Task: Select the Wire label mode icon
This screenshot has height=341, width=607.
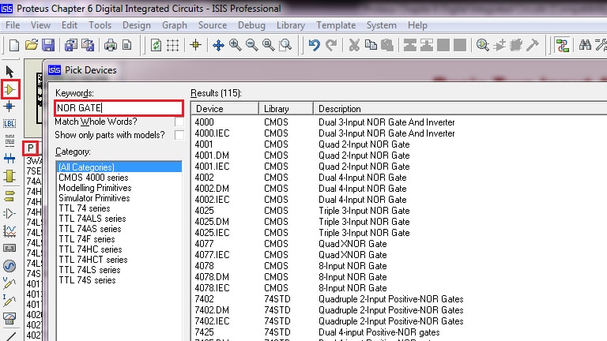Action: [x=9, y=124]
